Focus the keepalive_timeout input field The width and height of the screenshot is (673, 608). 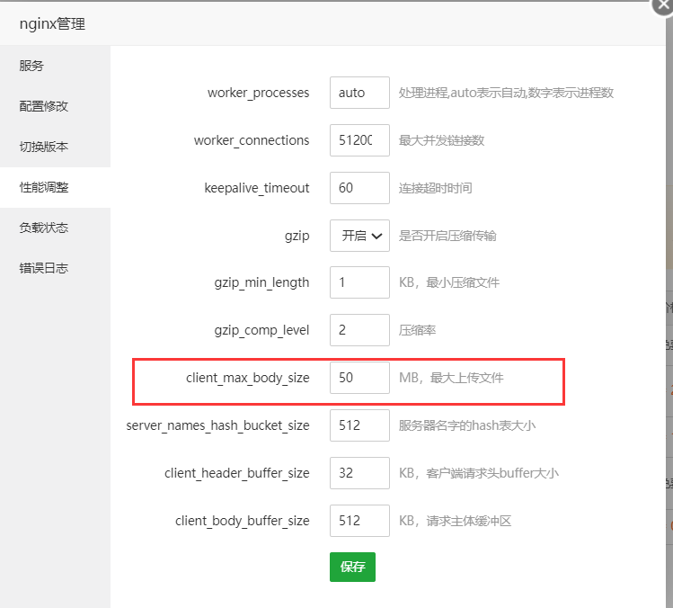click(359, 188)
